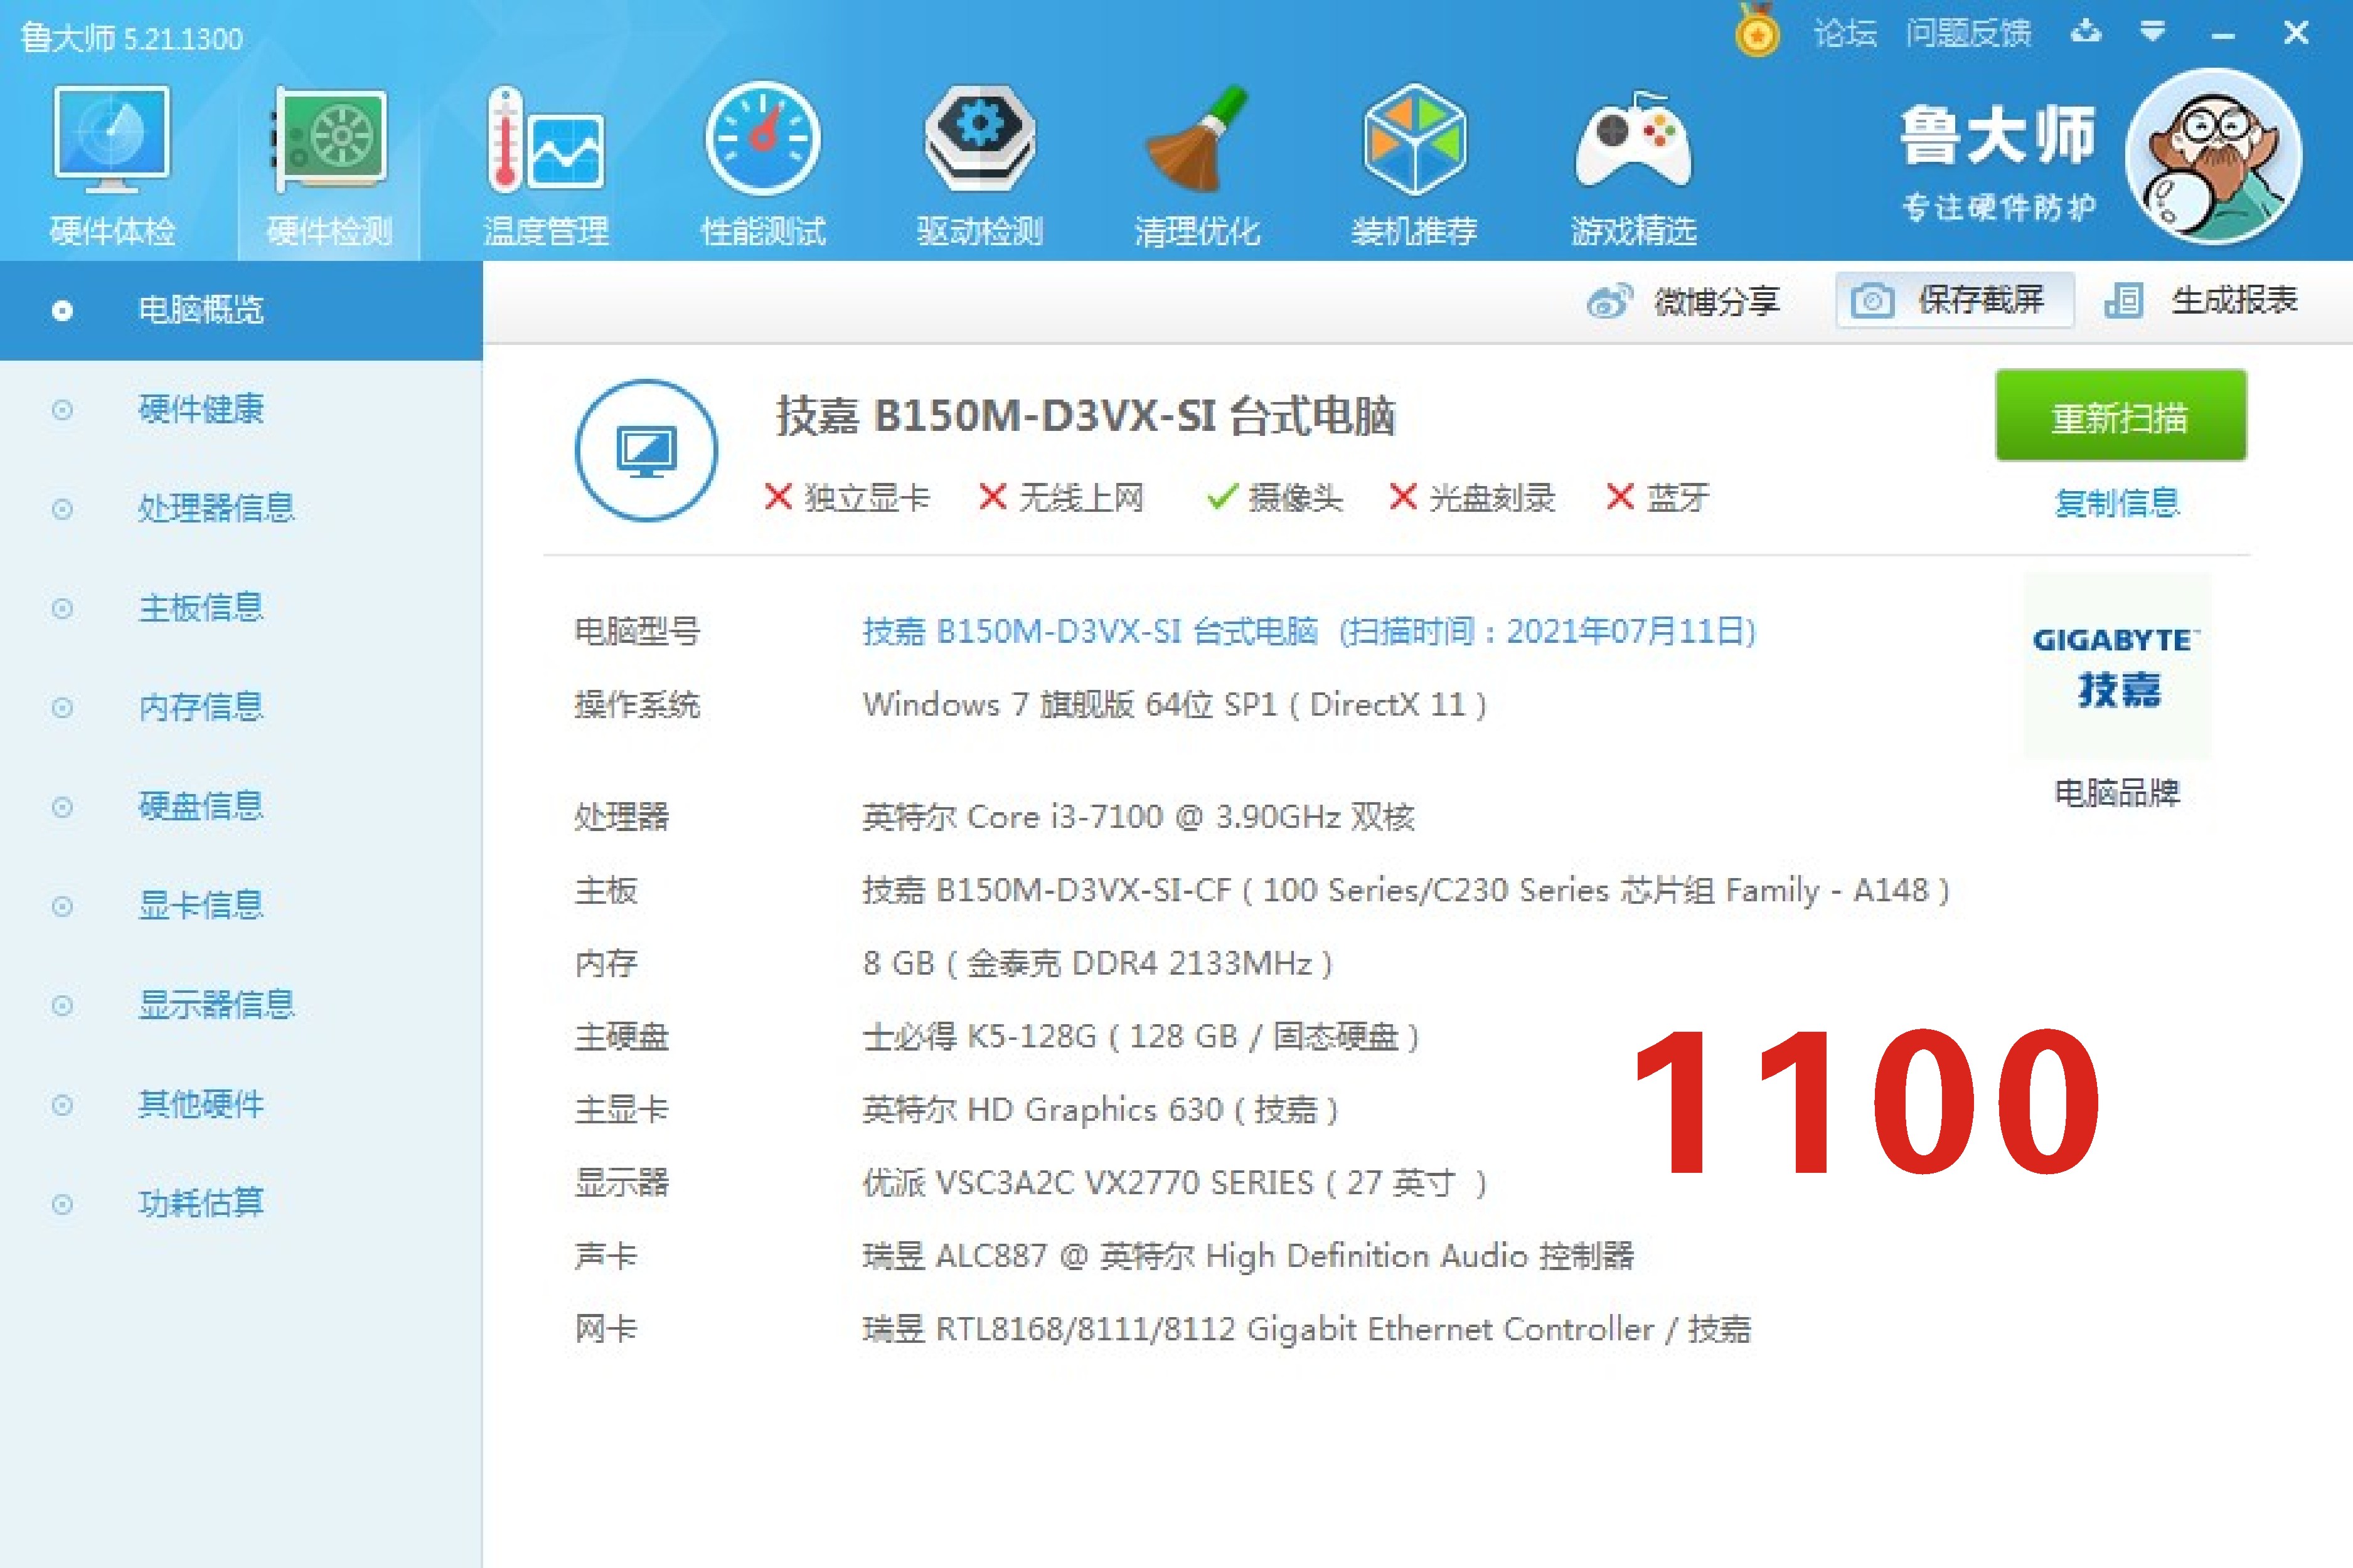Select 处理器信息 sidebar item
The width and height of the screenshot is (2353, 1568).
coord(241,508)
